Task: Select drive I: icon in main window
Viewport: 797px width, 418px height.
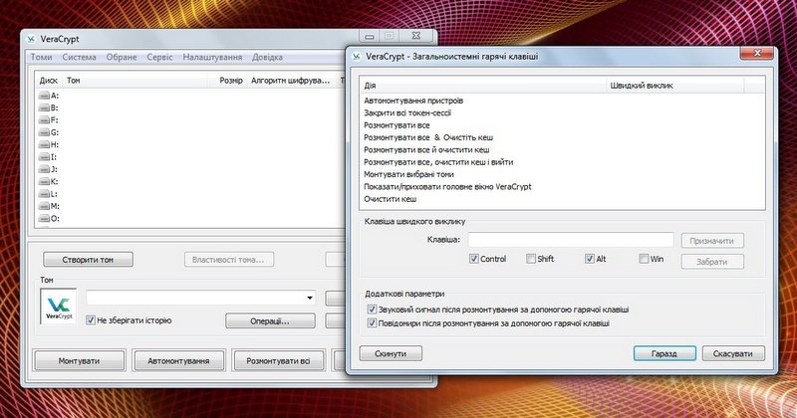Action: coord(44,157)
